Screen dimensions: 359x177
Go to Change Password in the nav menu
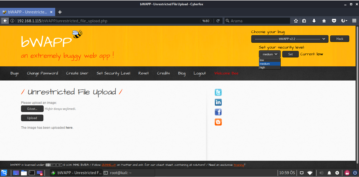tap(42, 73)
